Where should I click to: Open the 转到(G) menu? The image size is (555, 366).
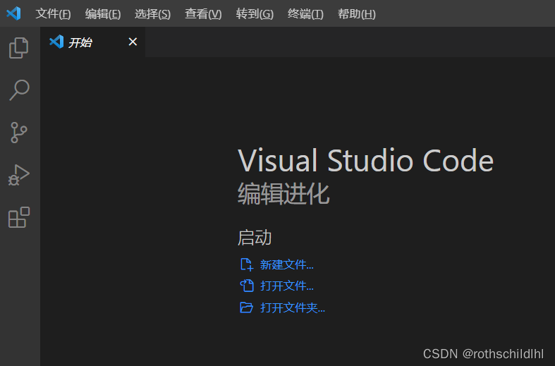(255, 14)
